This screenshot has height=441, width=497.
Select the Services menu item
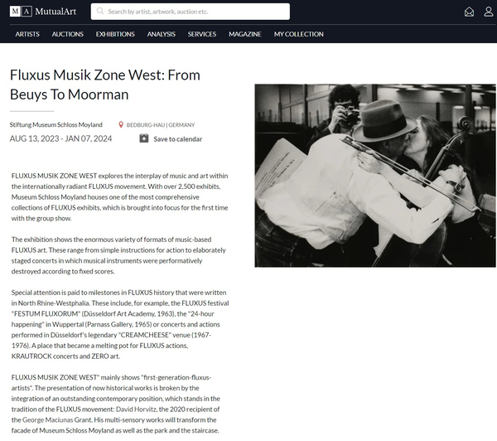pyautogui.click(x=202, y=34)
